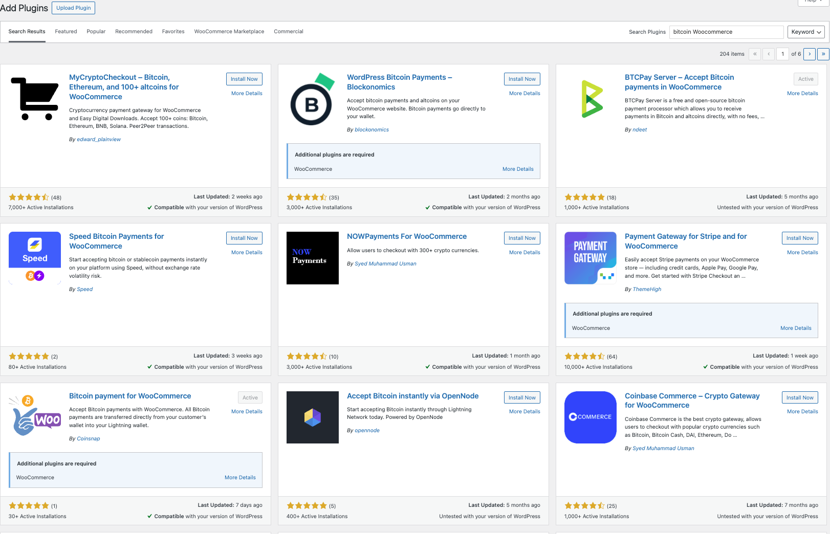830x534 pixels.
Task: Click the '204 items' results count text
Action: (732, 54)
